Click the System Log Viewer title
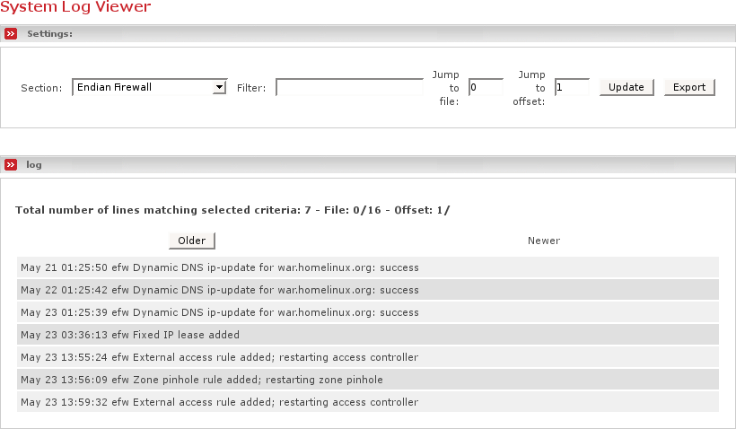This screenshot has width=736, height=429. tap(75, 7)
